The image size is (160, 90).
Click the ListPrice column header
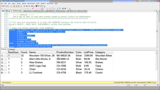coord(88,52)
